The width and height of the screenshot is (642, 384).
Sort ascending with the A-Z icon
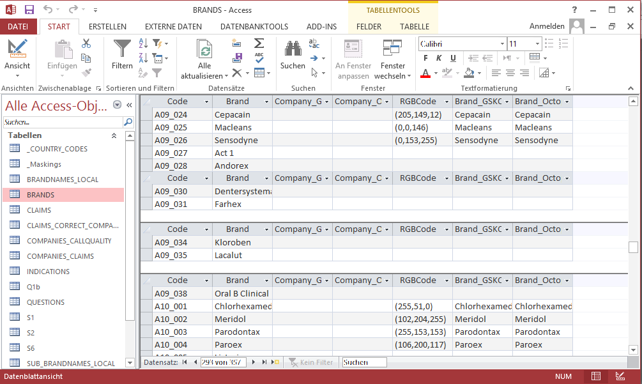pyautogui.click(x=143, y=43)
